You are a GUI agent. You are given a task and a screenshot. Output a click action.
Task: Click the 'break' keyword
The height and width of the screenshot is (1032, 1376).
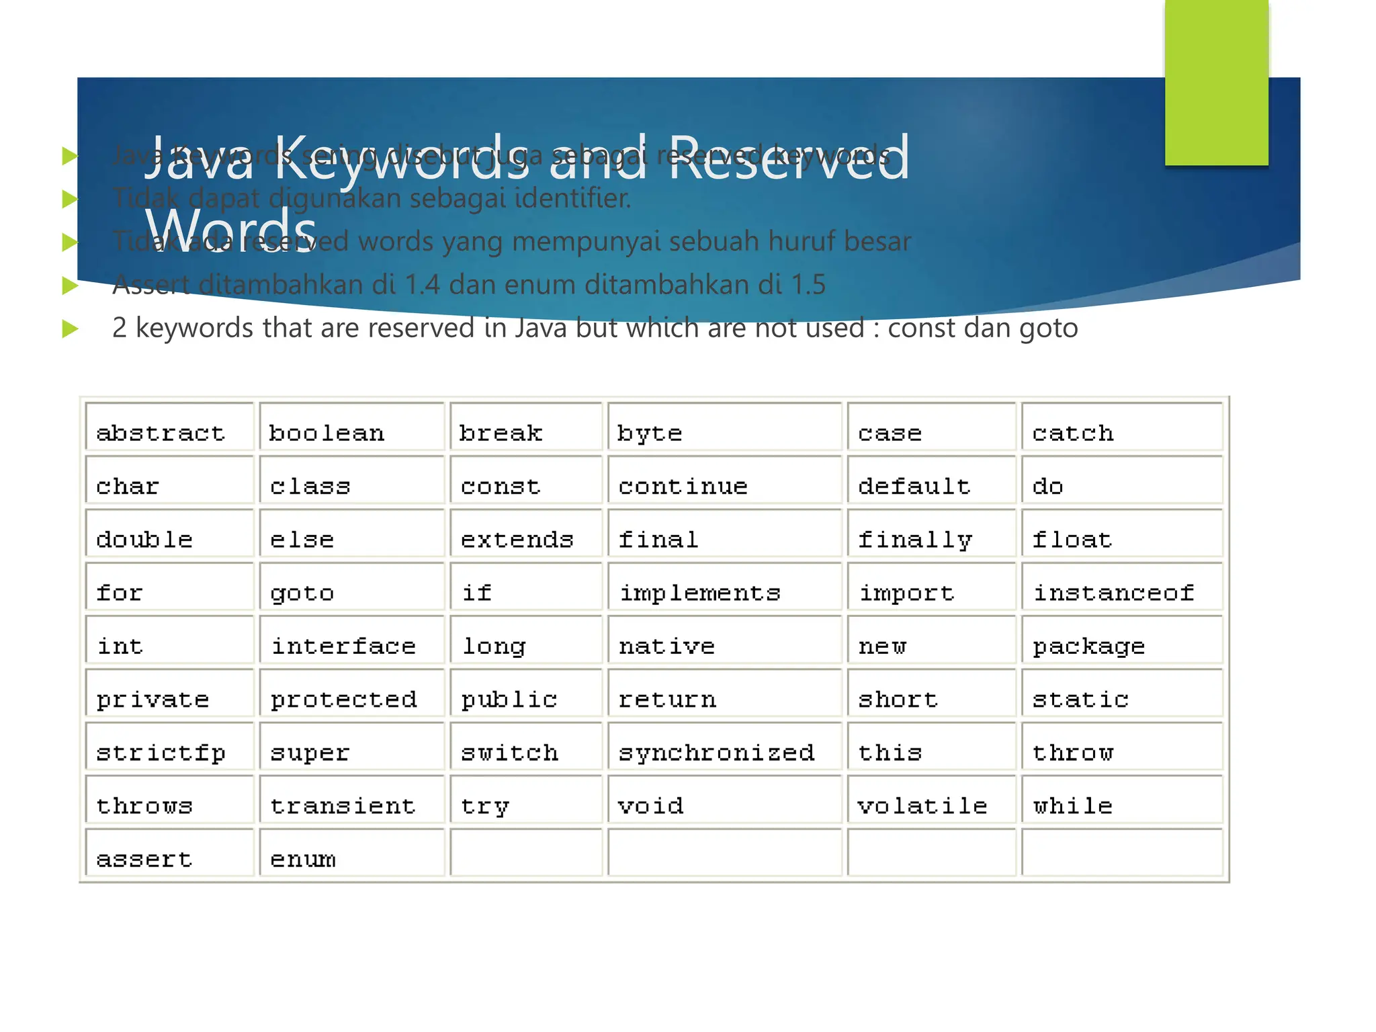(x=501, y=433)
